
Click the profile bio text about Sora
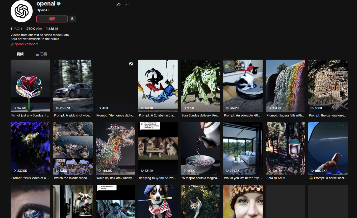pos(40,37)
